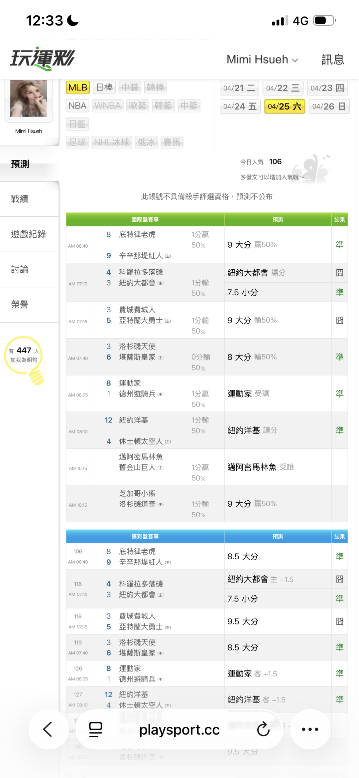Open the browser more options menu
The width and height of the screenshot is (359, 778).
[x=310, y=729]
